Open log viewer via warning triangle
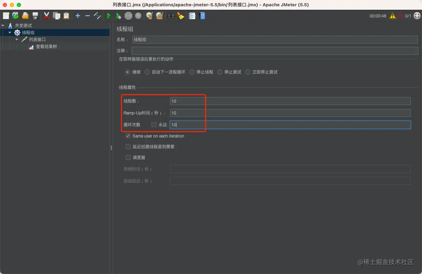 click(x=393, y=16)
